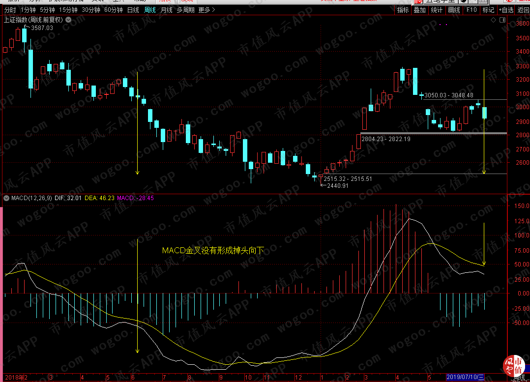Screen dimensions: 530x382
Task: Select the 周线 weekly chart tab
Action: coord(150,10)
